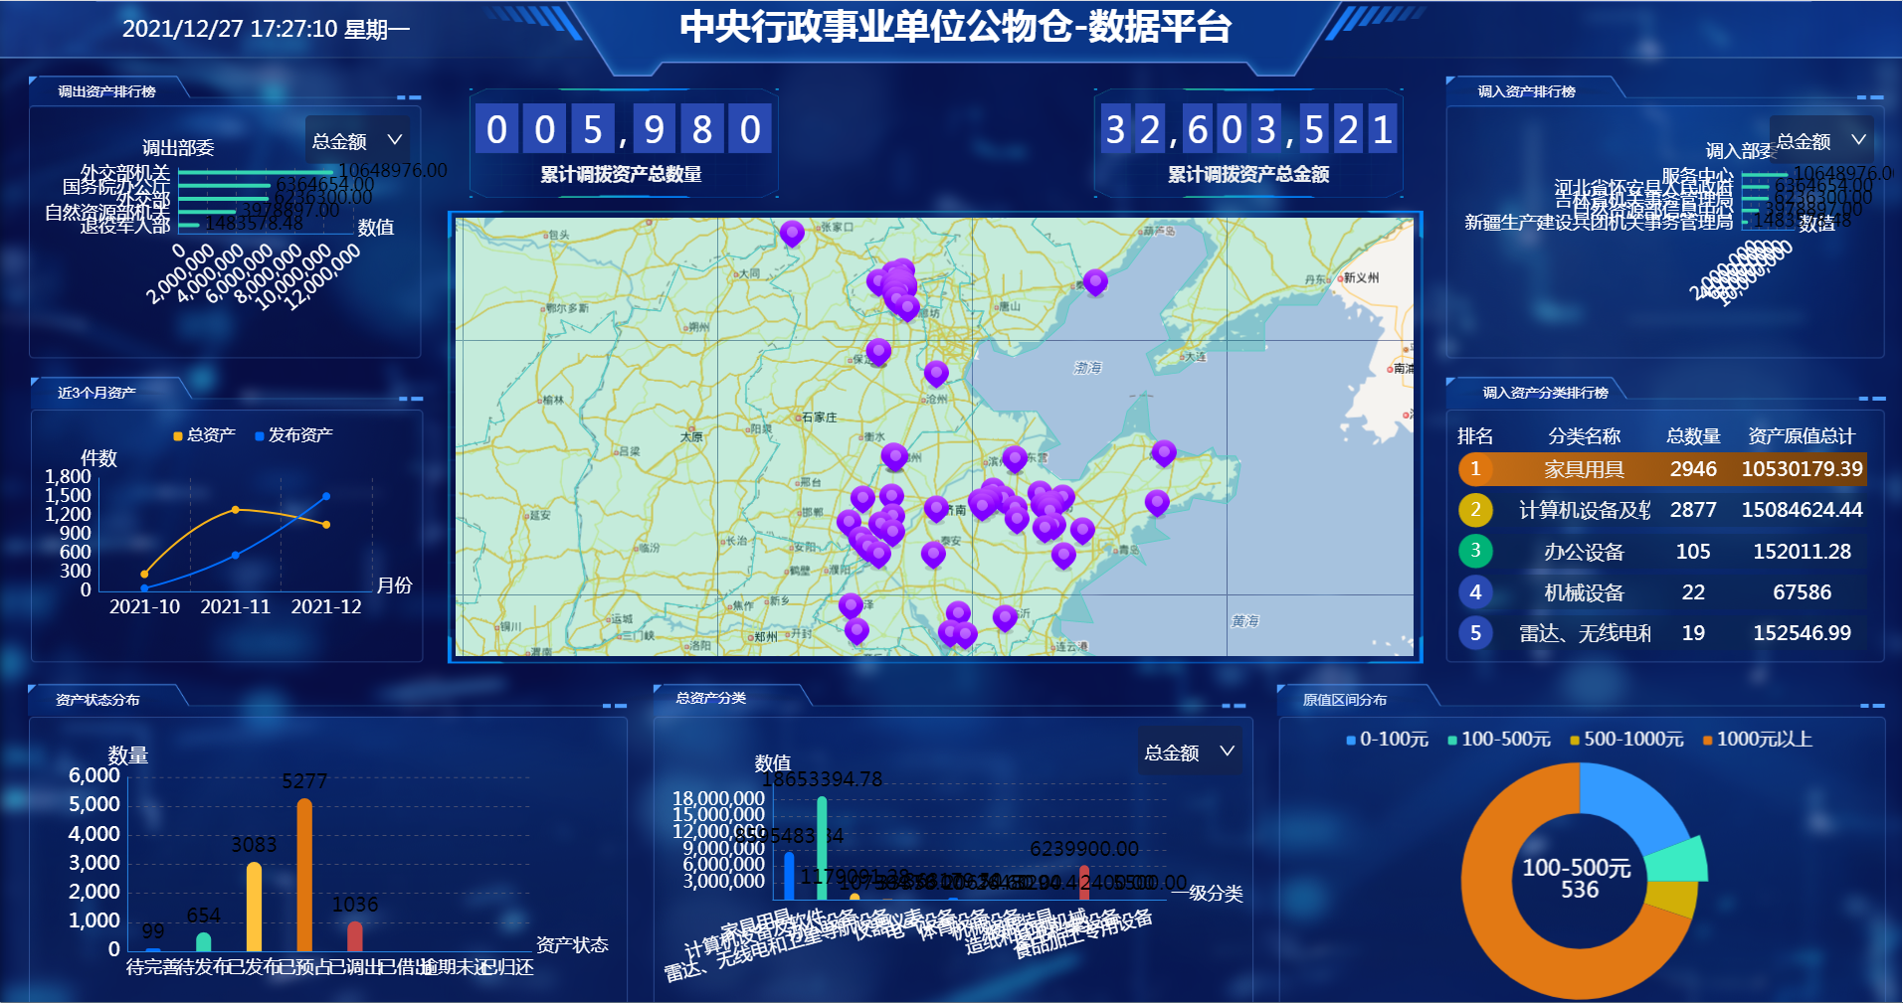Open 总金额 dropdown in 调出资产排行榜 panel
Viewport: 1903px width, 1003px height.
click(357, 141)
